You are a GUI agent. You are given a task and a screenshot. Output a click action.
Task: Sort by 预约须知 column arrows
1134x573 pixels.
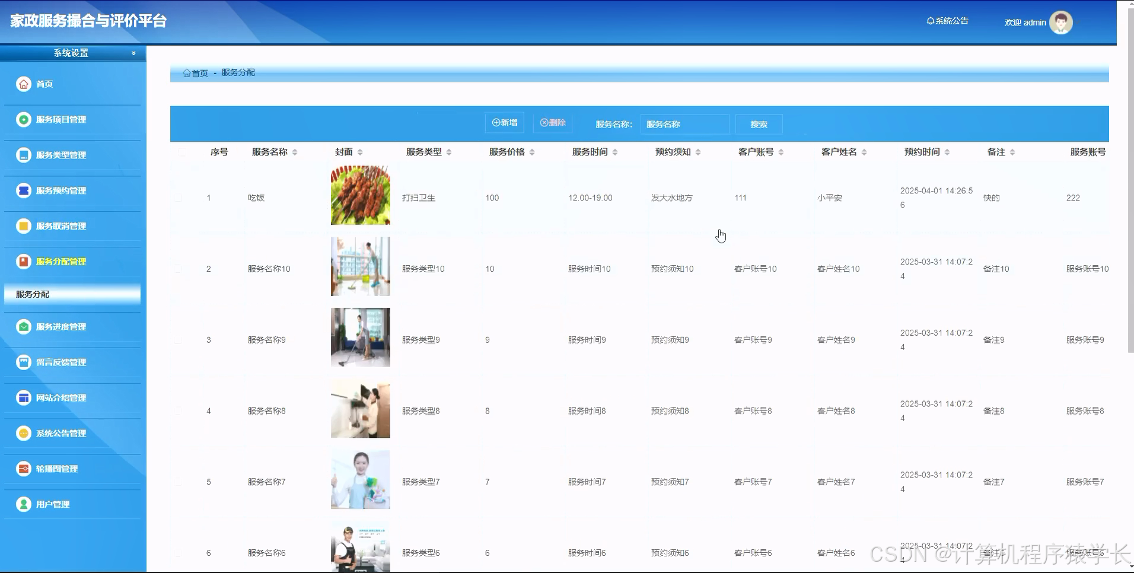pos(698,152)
